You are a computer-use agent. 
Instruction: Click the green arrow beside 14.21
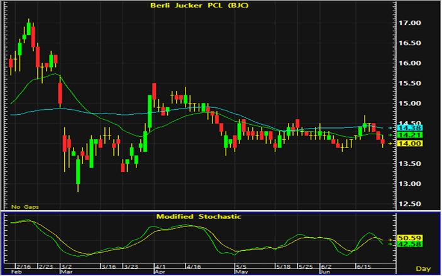pyautogui.click(x=390, y=135)
